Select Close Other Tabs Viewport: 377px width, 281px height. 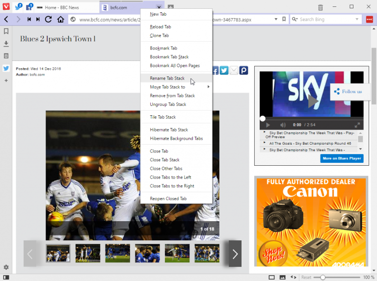(x=176, y=169)
